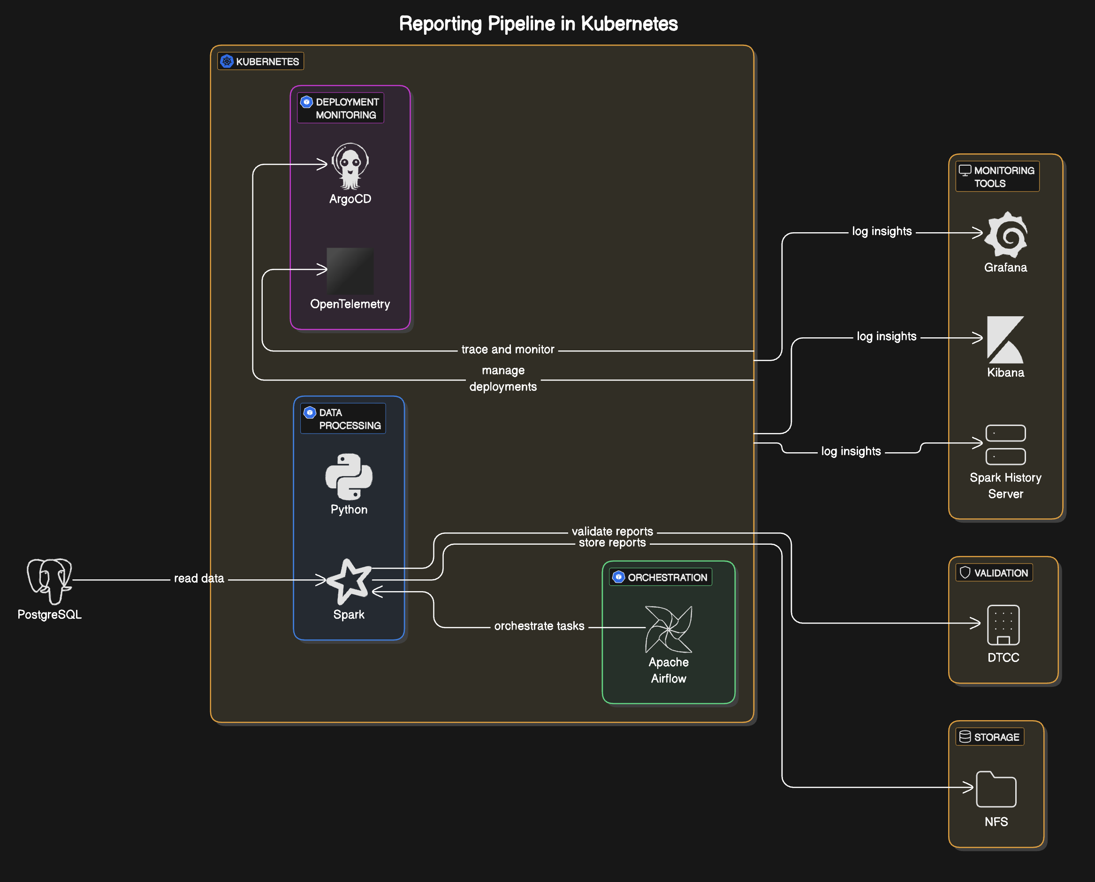The image size is (1095, 882).
Task: Select the PostgreSQL elephant icon
Action: coord(49,582)
